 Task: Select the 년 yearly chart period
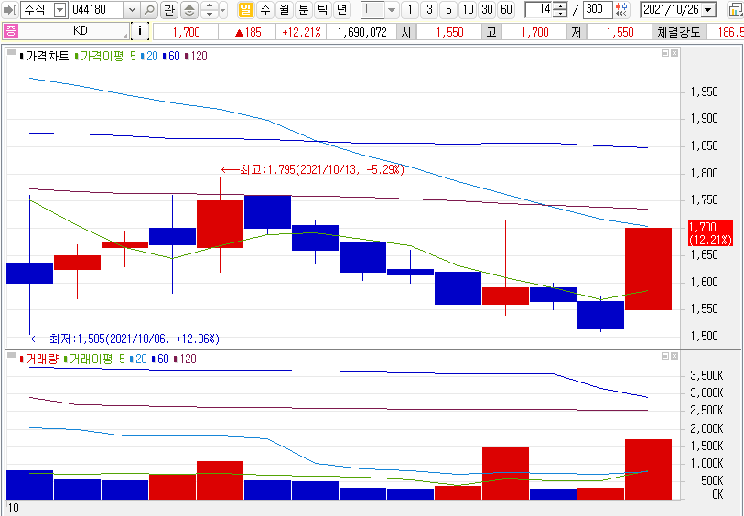(341, 9)
